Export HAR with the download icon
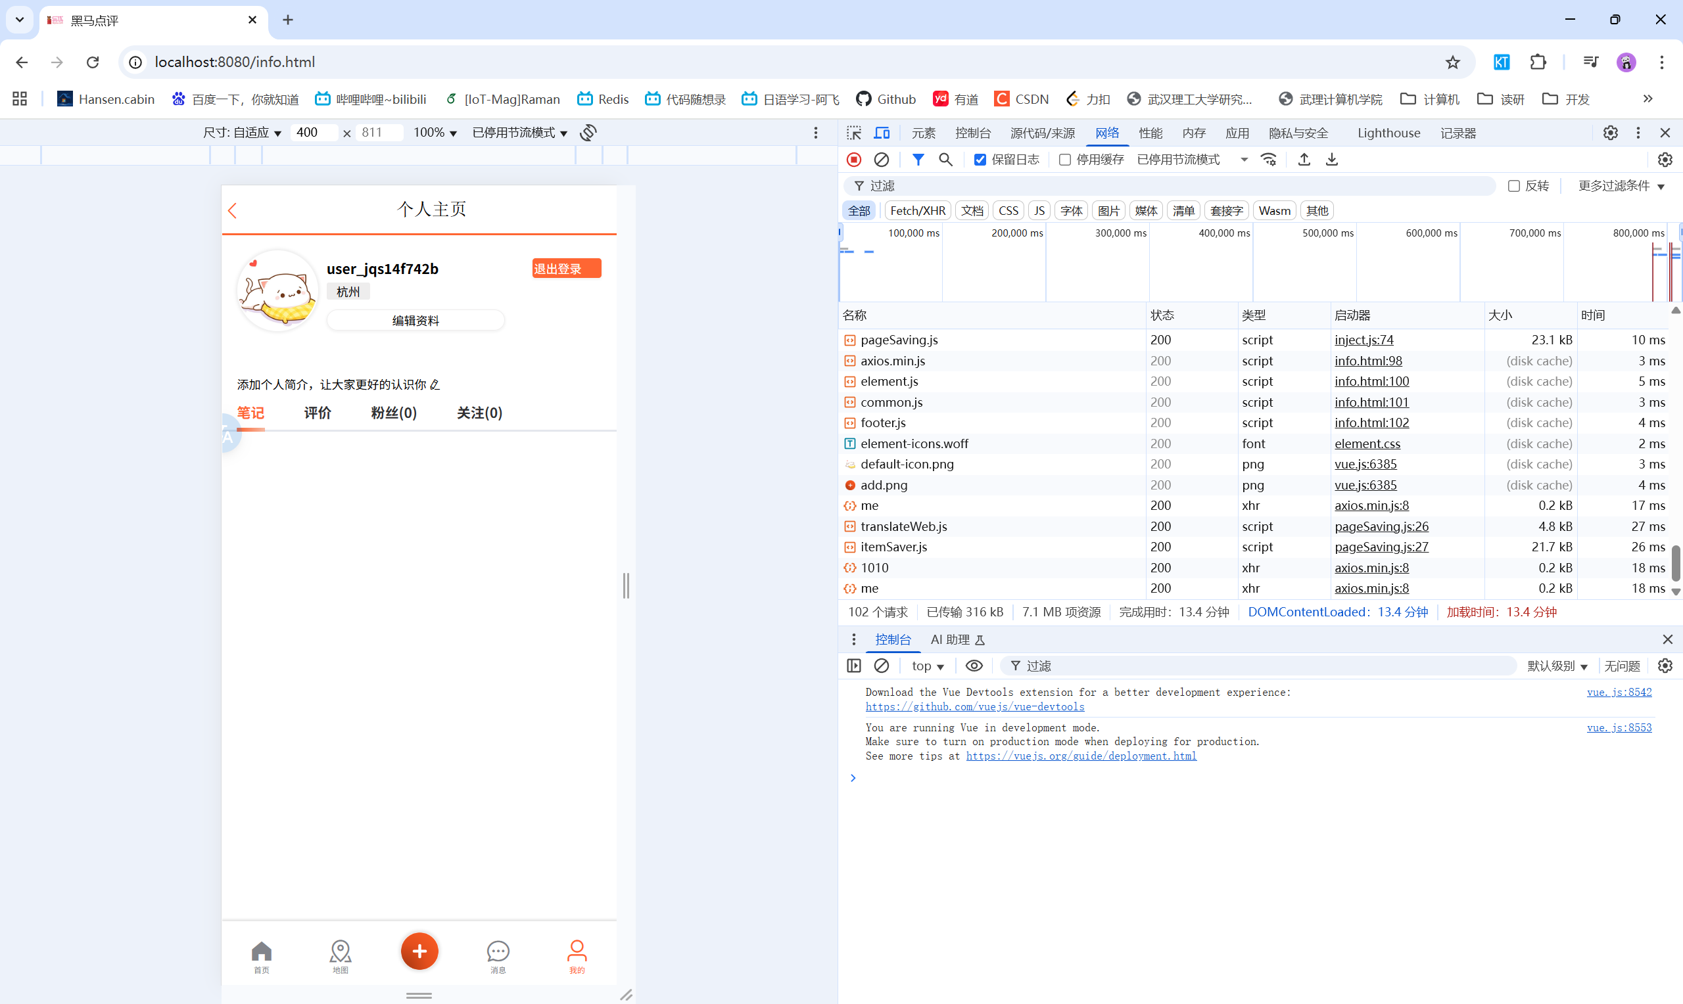1683x1004 pixels. click(1332, 160)
